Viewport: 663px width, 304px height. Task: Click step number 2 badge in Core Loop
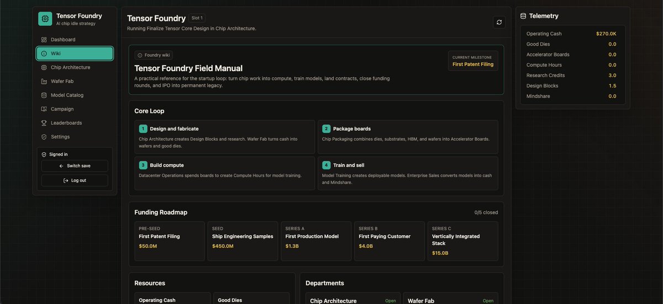click(x=326, y=129)
